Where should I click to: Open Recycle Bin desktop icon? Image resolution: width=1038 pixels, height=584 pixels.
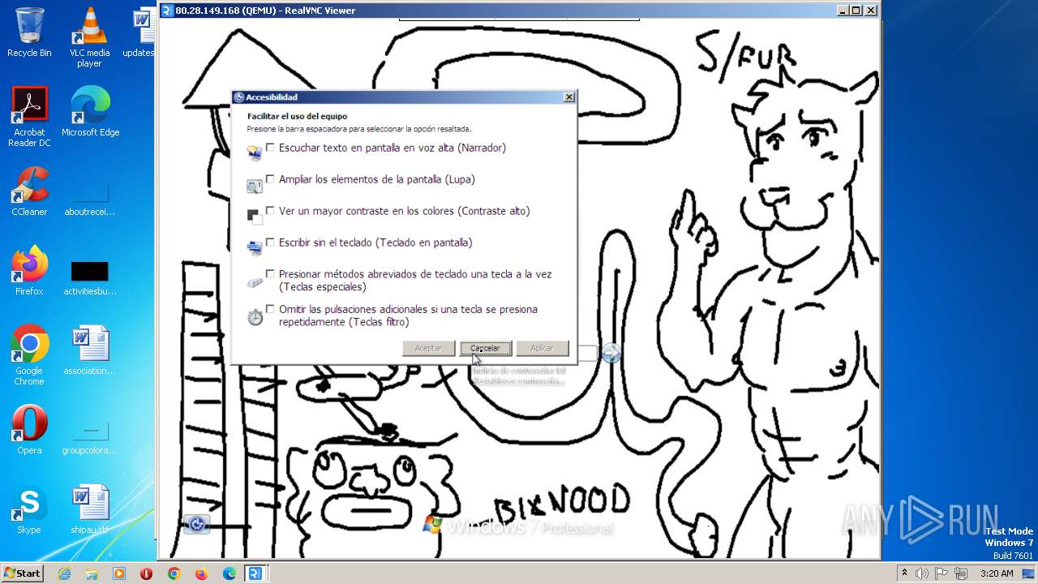tap(29, 33)
